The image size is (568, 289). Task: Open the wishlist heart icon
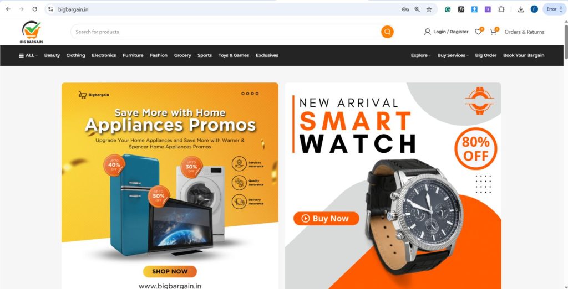pyautogui.click(x=479, y=32)
